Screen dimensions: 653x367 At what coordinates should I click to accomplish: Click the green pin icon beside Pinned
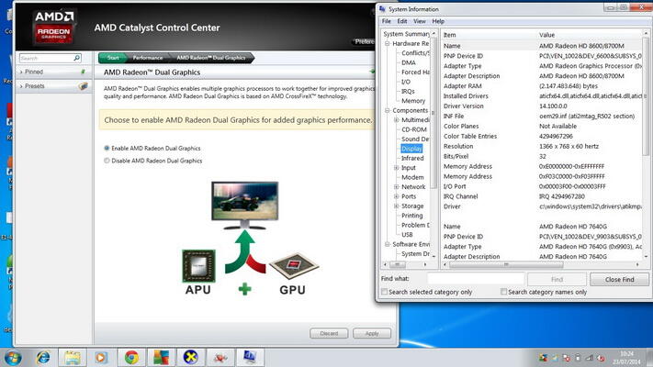coord(83,72)
